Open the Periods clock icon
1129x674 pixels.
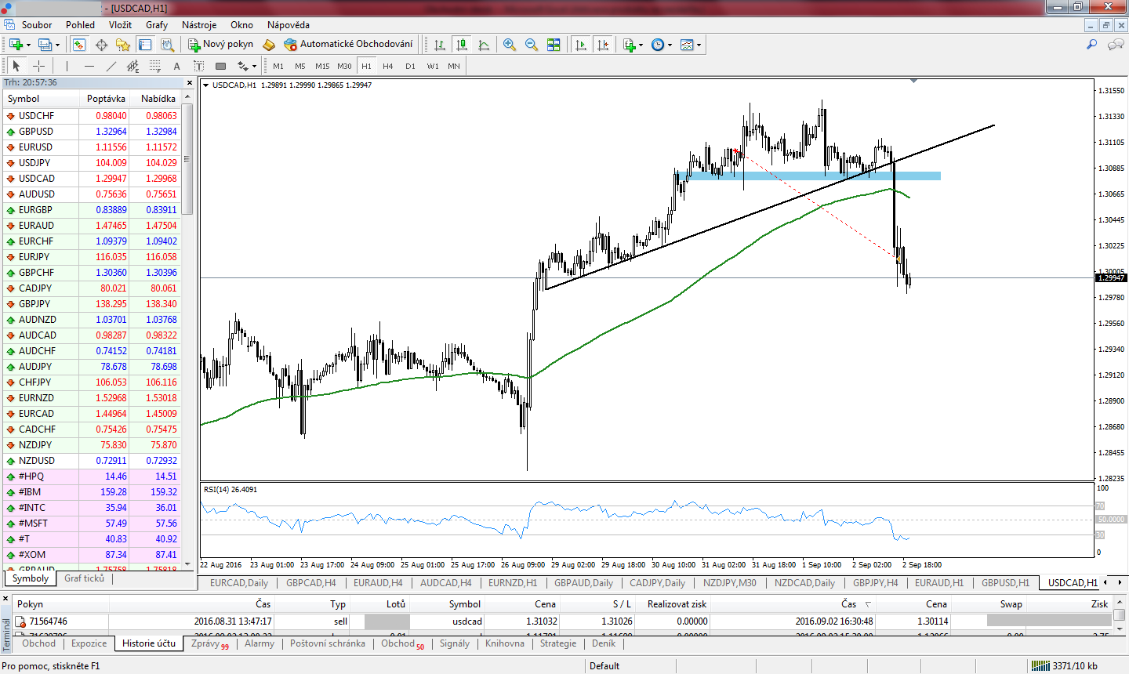657,45
